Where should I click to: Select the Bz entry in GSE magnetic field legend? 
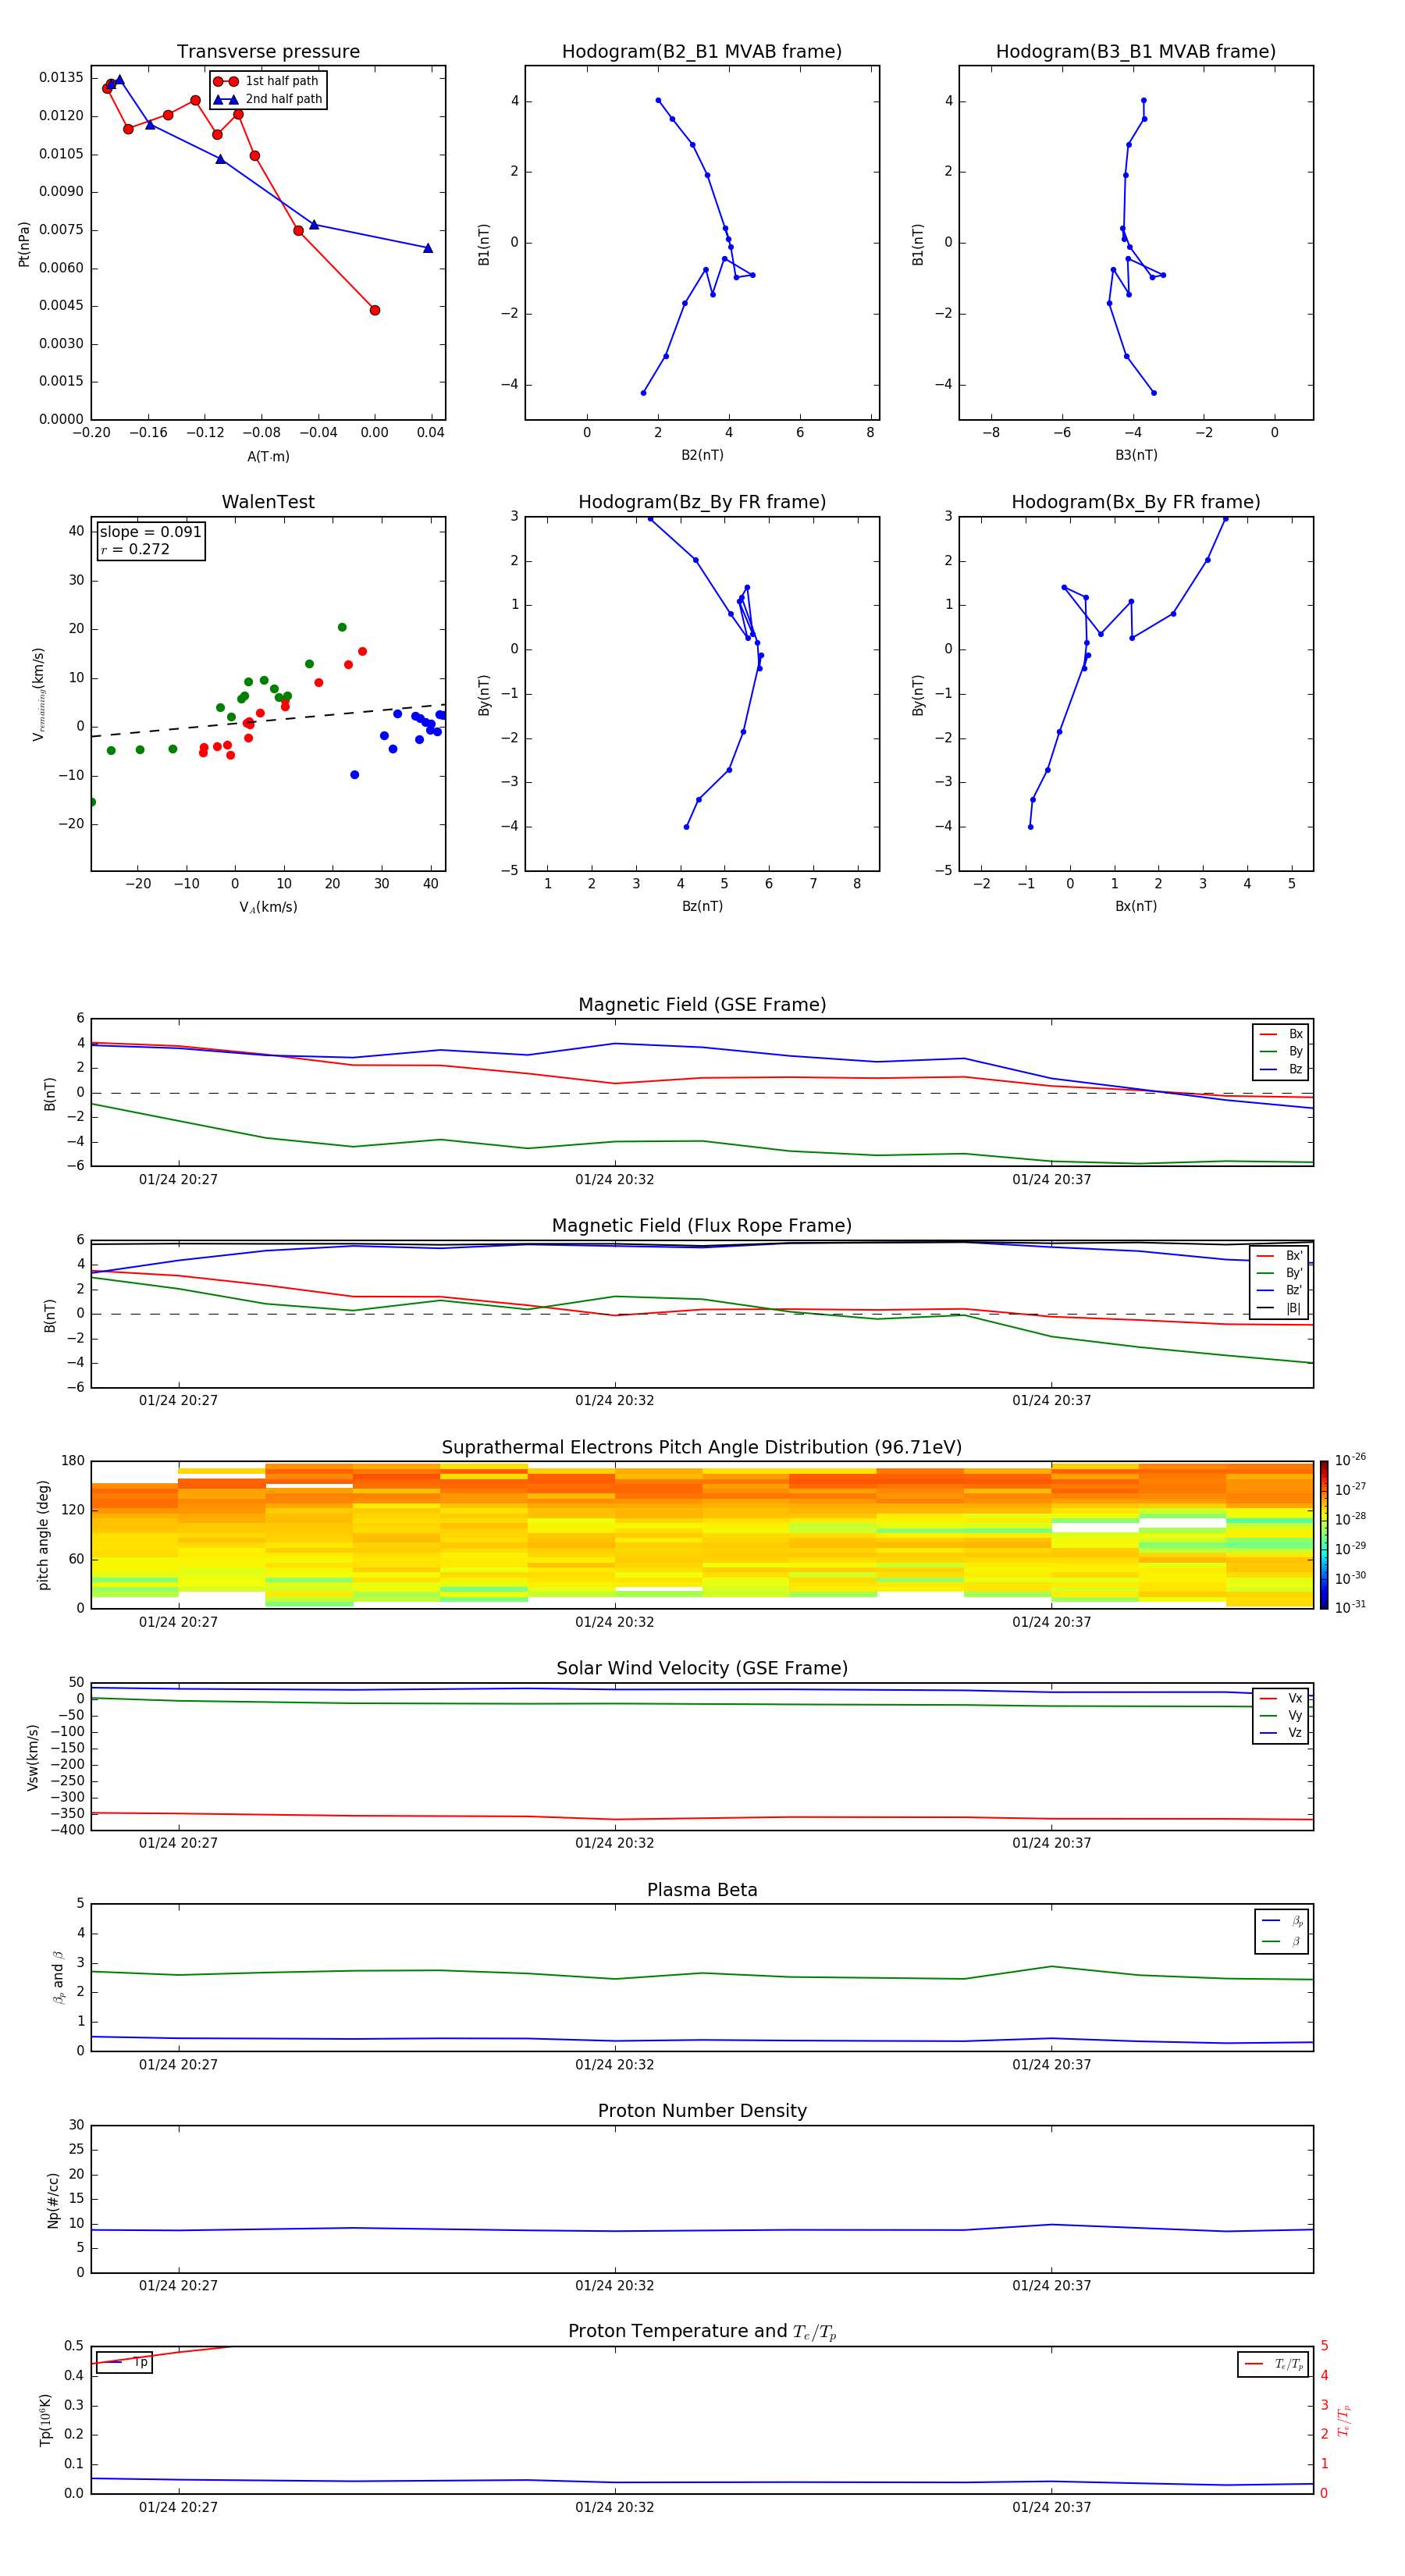tap(1281, 1069)
